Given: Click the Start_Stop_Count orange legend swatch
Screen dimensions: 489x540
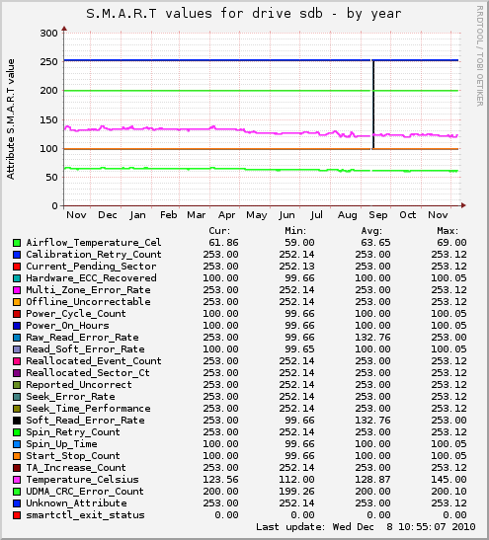Looking at the screenshot, I should [x=17, y=456].
